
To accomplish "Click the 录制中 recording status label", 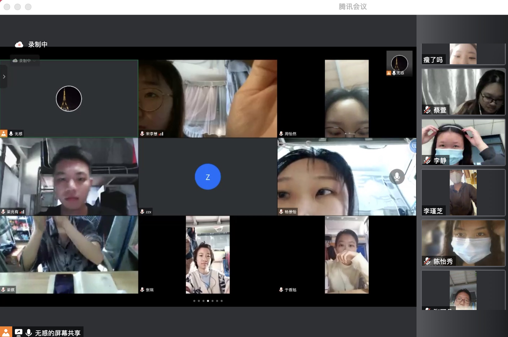I will (38, 44).
